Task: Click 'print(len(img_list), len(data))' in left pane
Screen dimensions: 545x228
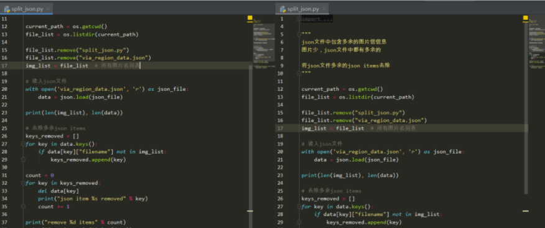Action: [74, 112]
